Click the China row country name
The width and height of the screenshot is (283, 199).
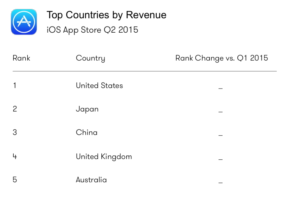(87, 133)
